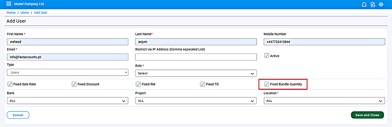This screenshot has height=127, width=392.
Task: Click the Add User page heading
Action: pyautogui.click(x=16, y=21)
